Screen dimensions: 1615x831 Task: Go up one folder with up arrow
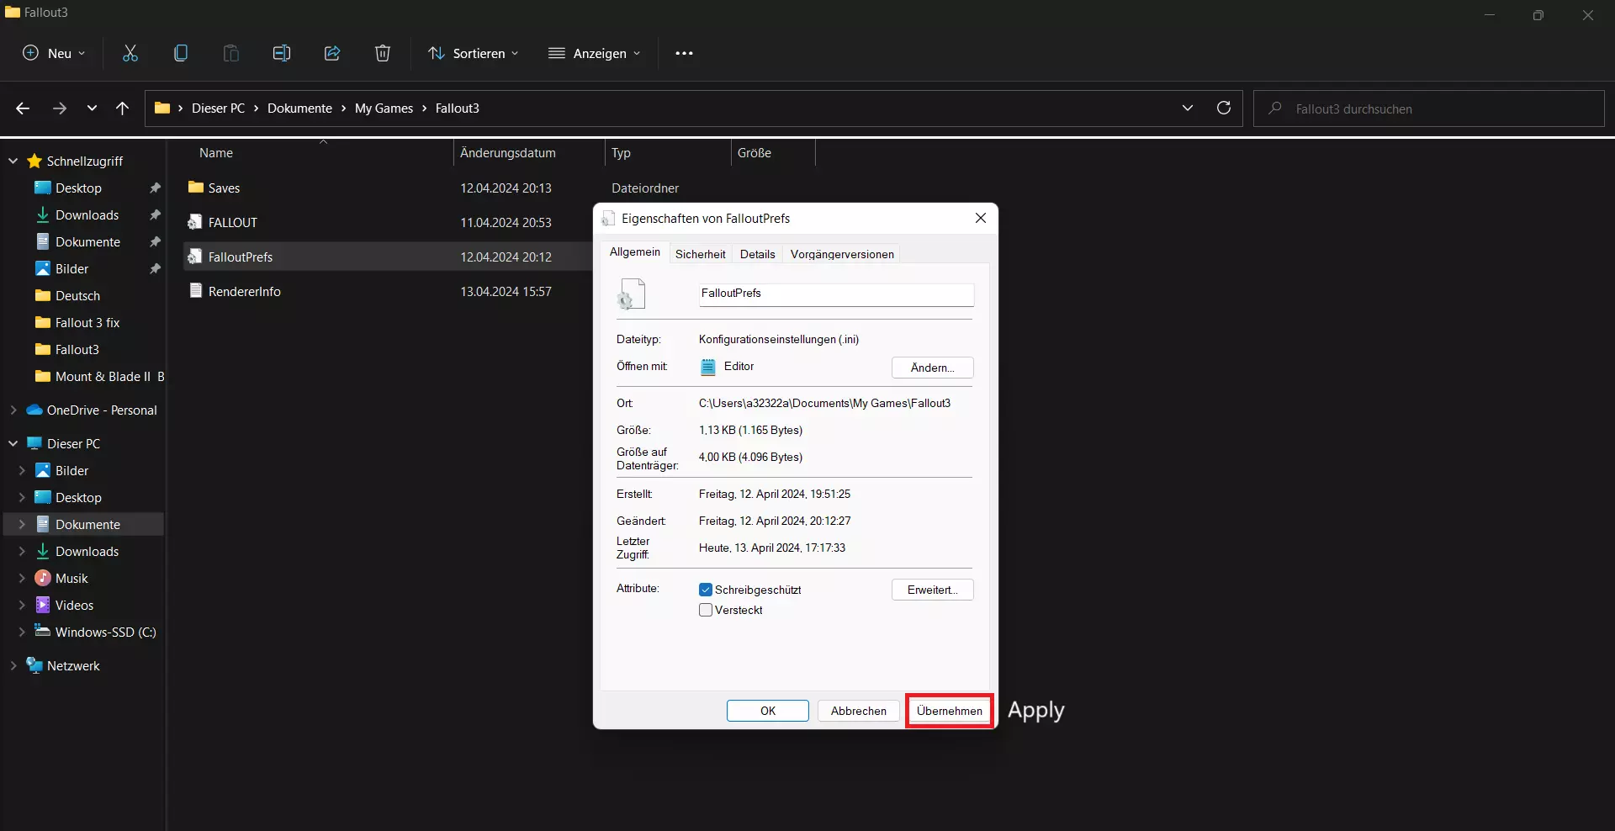click(123, 108)
